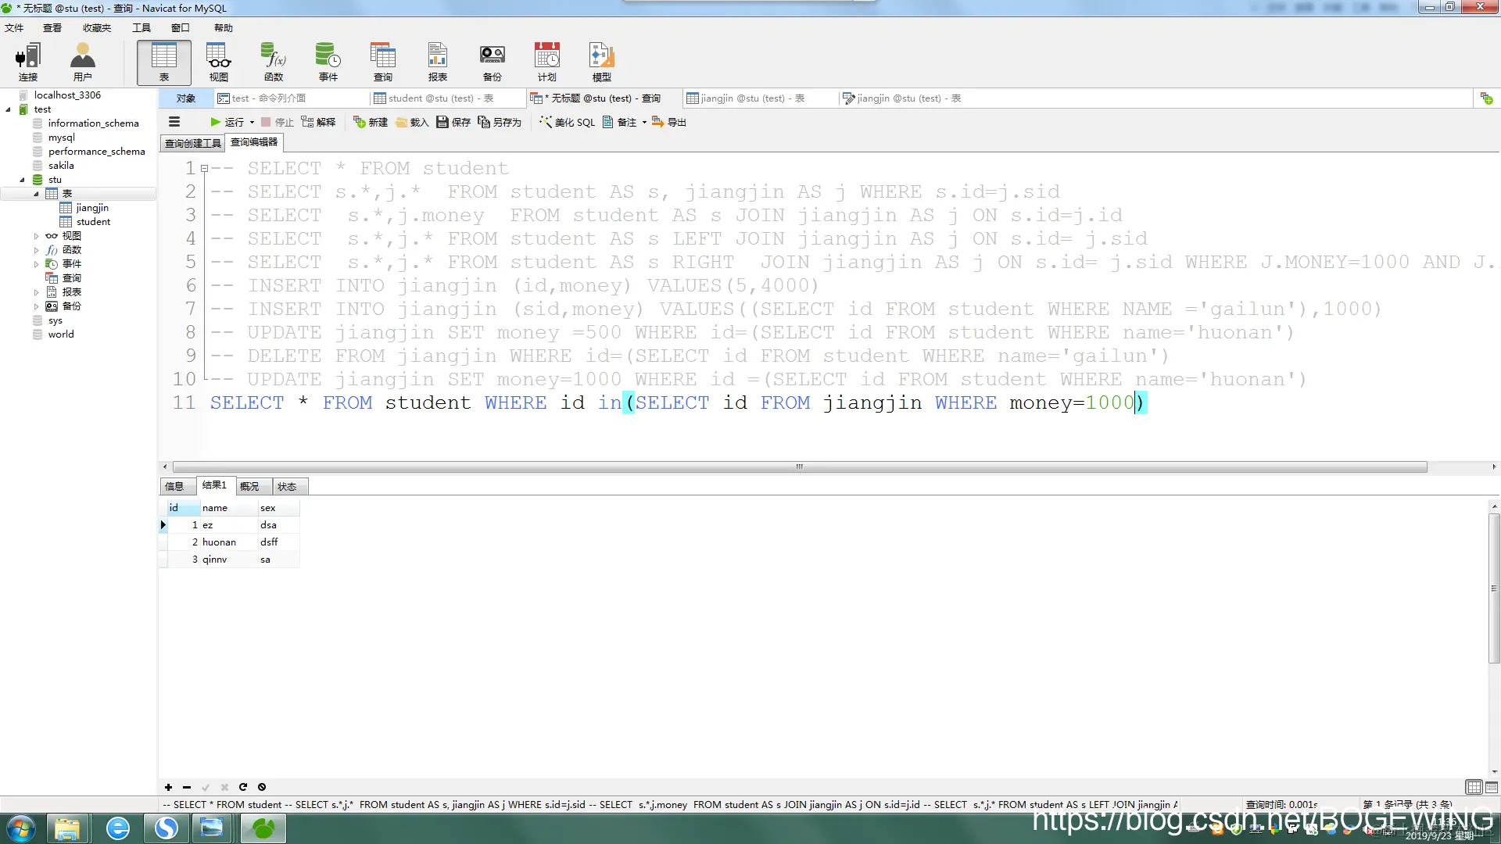This screenshot has width=1501, height=844.
Task: Open the 工具 tools menu
Action: (141, 28)
